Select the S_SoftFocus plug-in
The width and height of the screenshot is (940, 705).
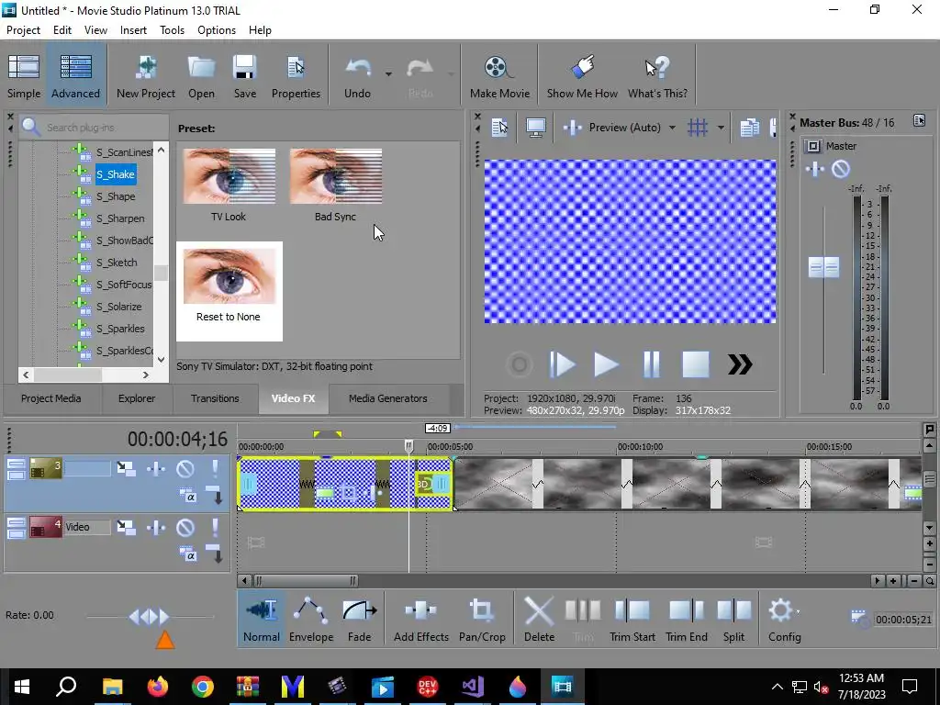(124, 285)
